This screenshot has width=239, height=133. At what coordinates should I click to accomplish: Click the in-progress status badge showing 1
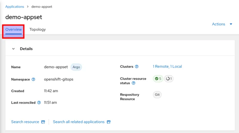(x=169, y=79)
